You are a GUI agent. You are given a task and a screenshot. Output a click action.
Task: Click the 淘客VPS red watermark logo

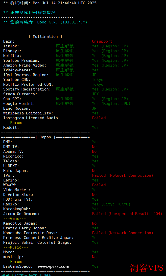click(x=147, y=268)
